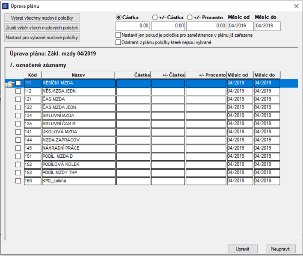The image size is (303, 256).
Task: Select the PODÍLOVÁ KOLEK name cell
Action: point(79,165)
